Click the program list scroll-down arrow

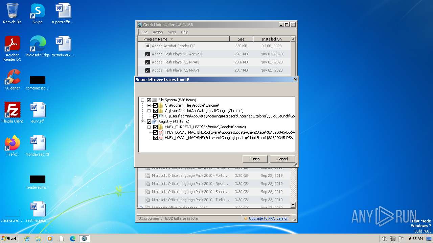(x=293, y=205)
